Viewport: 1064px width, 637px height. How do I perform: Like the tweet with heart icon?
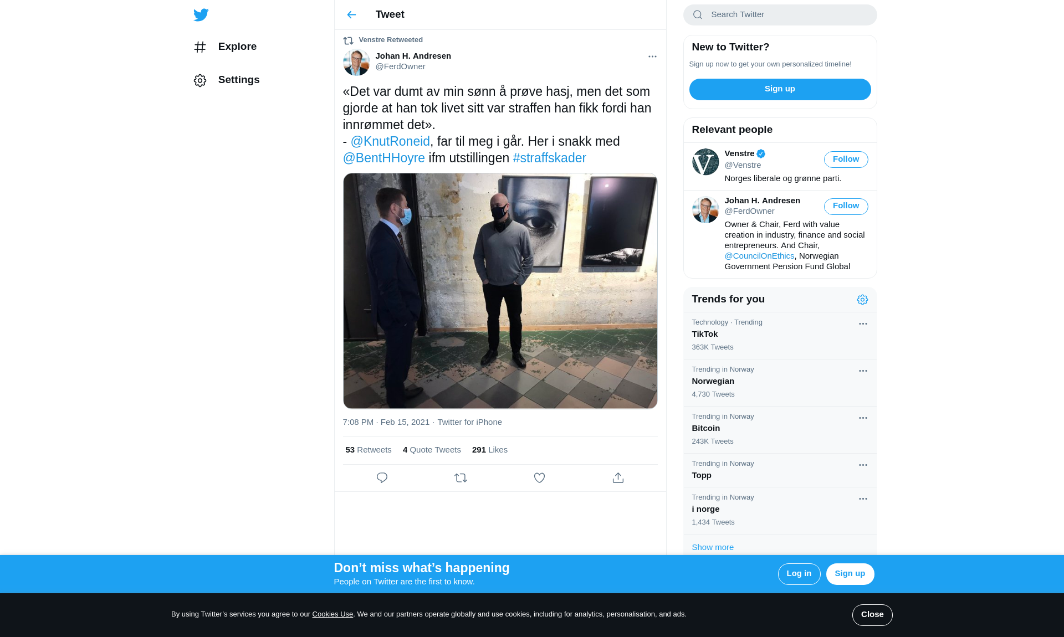coord(539,477)
